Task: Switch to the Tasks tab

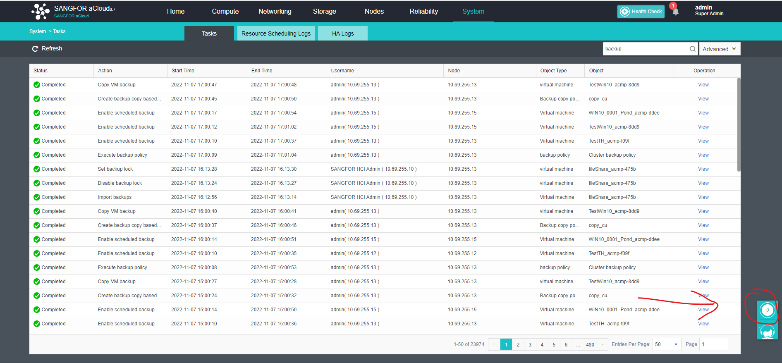Action: (209, 33)
